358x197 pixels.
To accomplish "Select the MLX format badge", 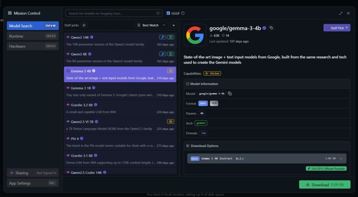I will (214, 103).
